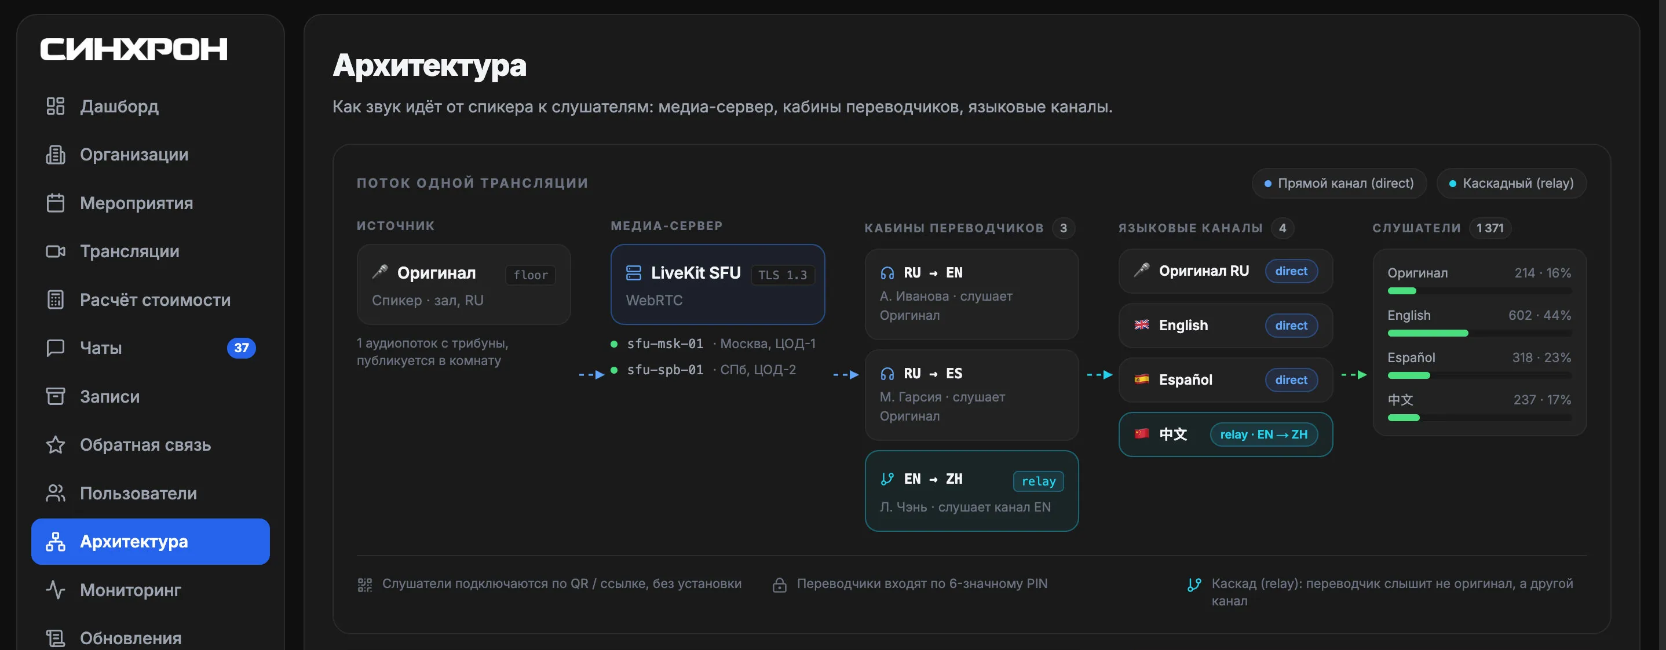This screenshot has height=650, width=1666.
Task: Click the Записи archive icon
Action: (56, 396)
